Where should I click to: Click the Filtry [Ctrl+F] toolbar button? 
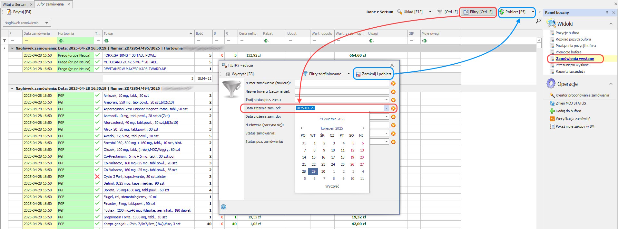[478, 12]
